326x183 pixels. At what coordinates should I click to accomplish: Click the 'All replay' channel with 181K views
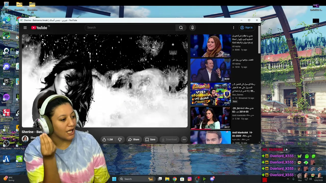[236, 64]
